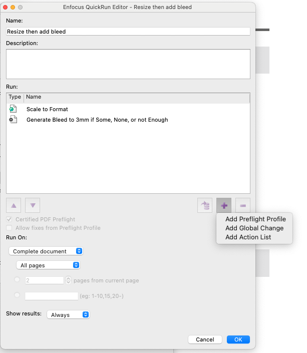Click the Name column header in Run list

click(137, 97)
